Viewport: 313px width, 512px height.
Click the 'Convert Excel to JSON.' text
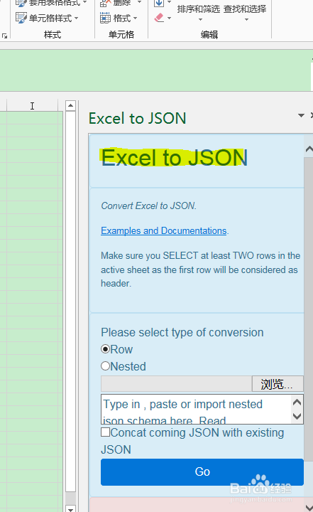point(148,206)
